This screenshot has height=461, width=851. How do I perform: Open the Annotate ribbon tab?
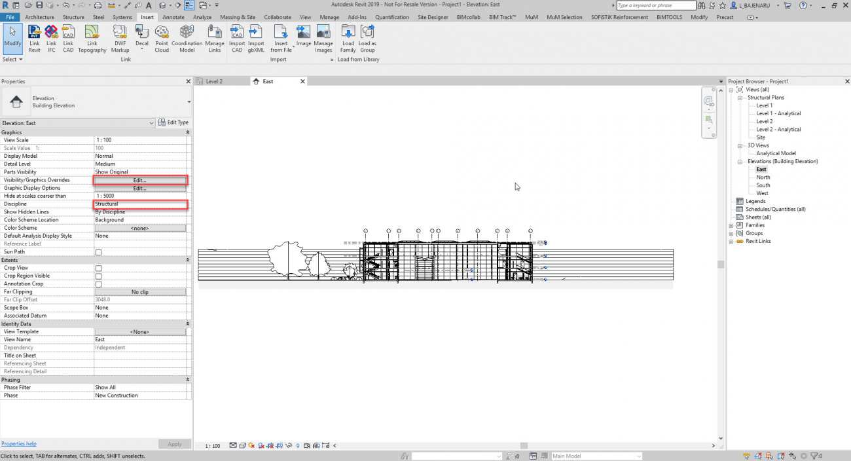coord(173,17)
